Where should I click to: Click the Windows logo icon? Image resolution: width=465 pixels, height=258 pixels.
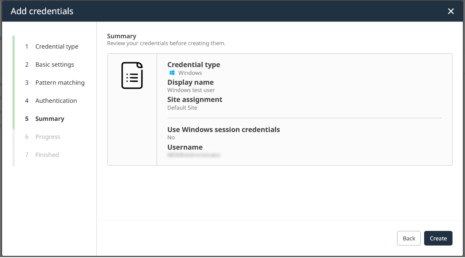(172, 73)
